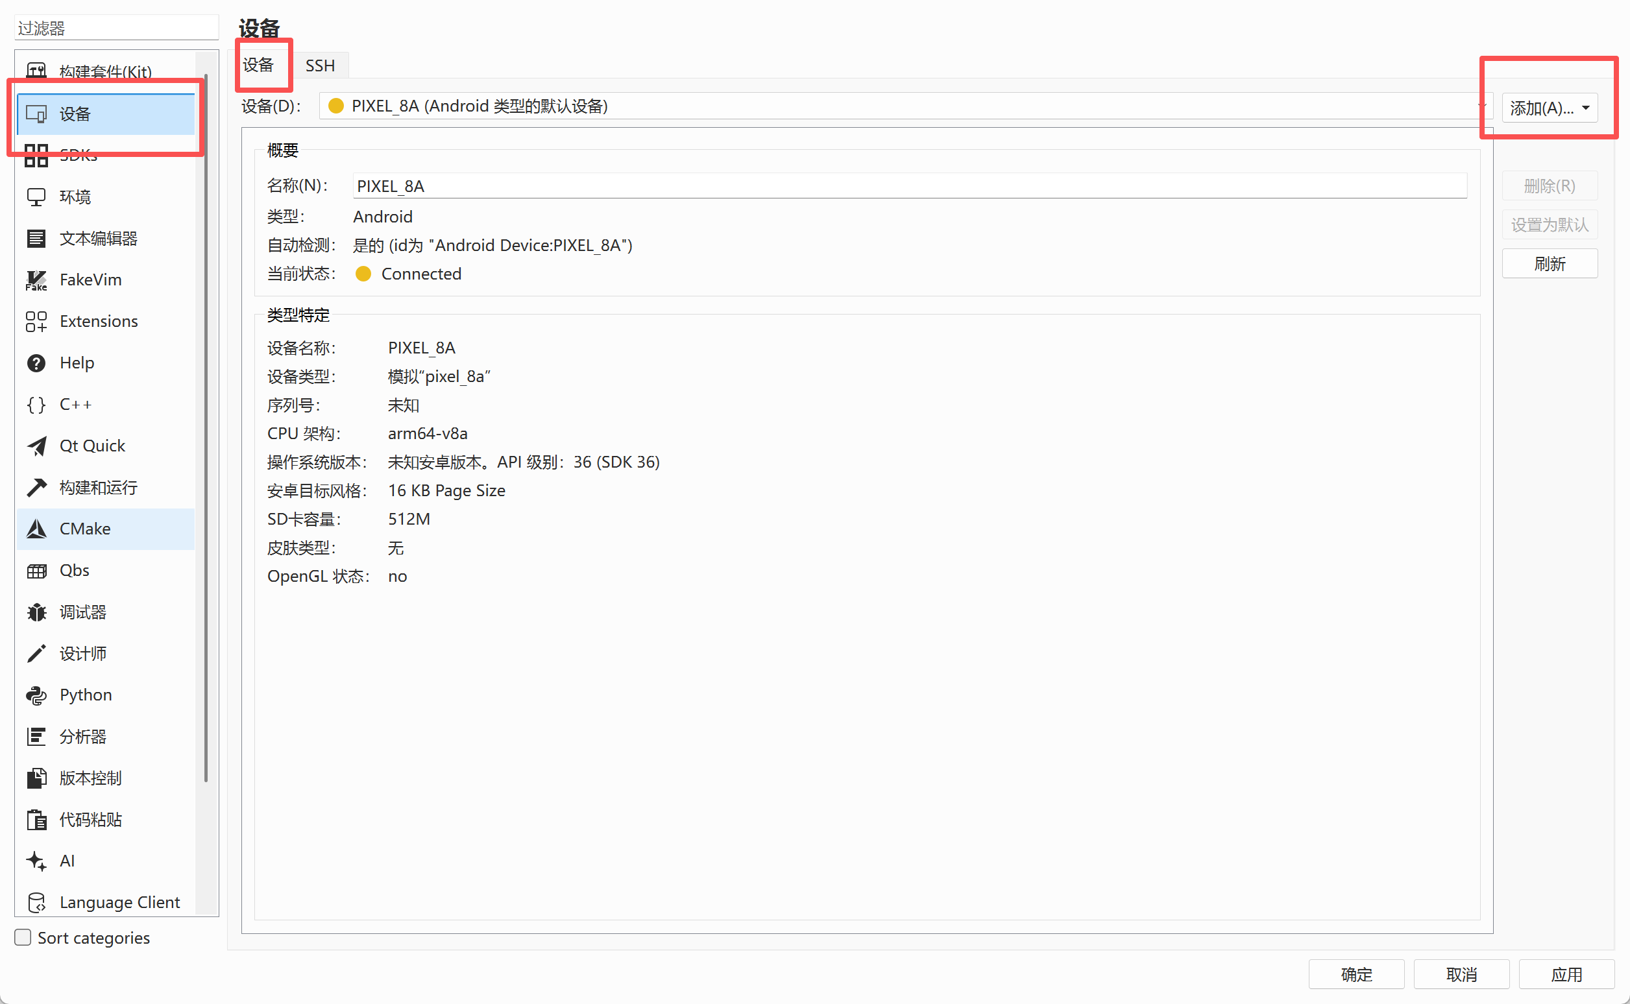1630x1004 pixels.
Task: Select the Qt Quick paper-plane icon
Action: coord(36,446)
